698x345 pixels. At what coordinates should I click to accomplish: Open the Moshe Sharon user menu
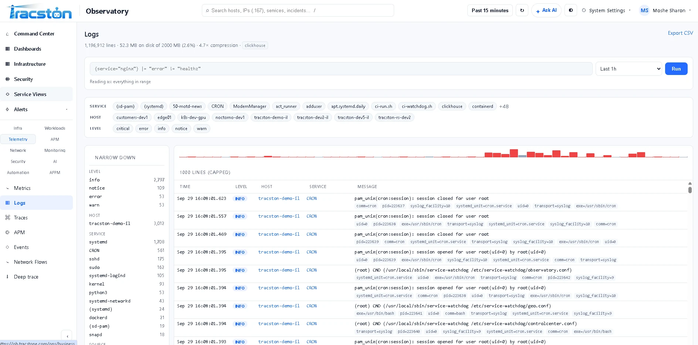click(x=665, y=10)
